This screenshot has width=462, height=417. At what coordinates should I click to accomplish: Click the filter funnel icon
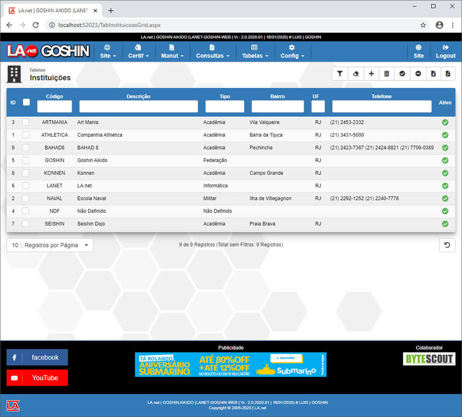340,74
